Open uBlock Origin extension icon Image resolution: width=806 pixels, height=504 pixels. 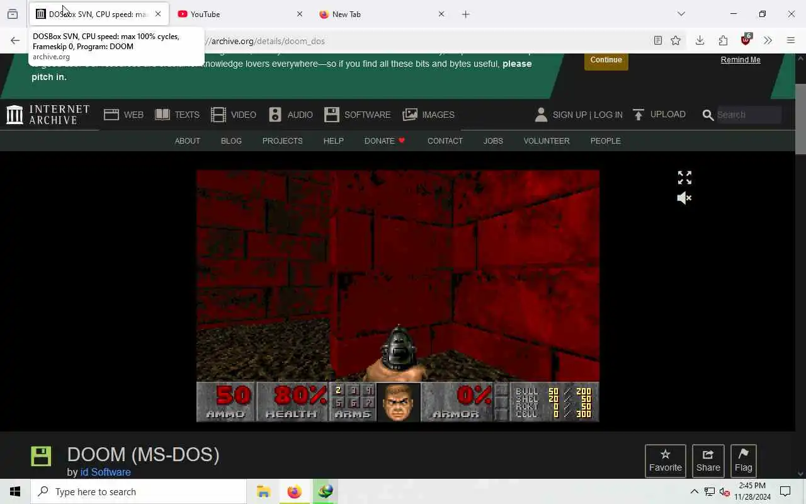coord(746,40)
